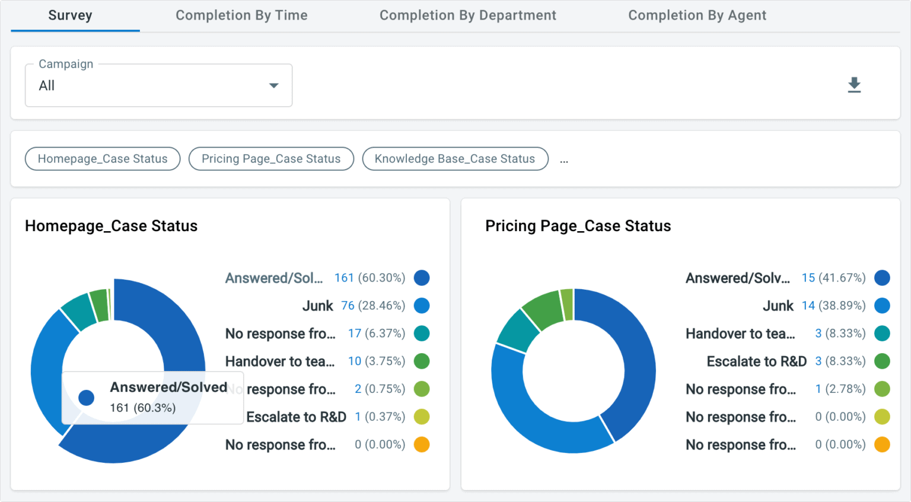Select the Pricing Page_Case Status filter chip
Screen dimensions: 911x502
click(271, 159)
